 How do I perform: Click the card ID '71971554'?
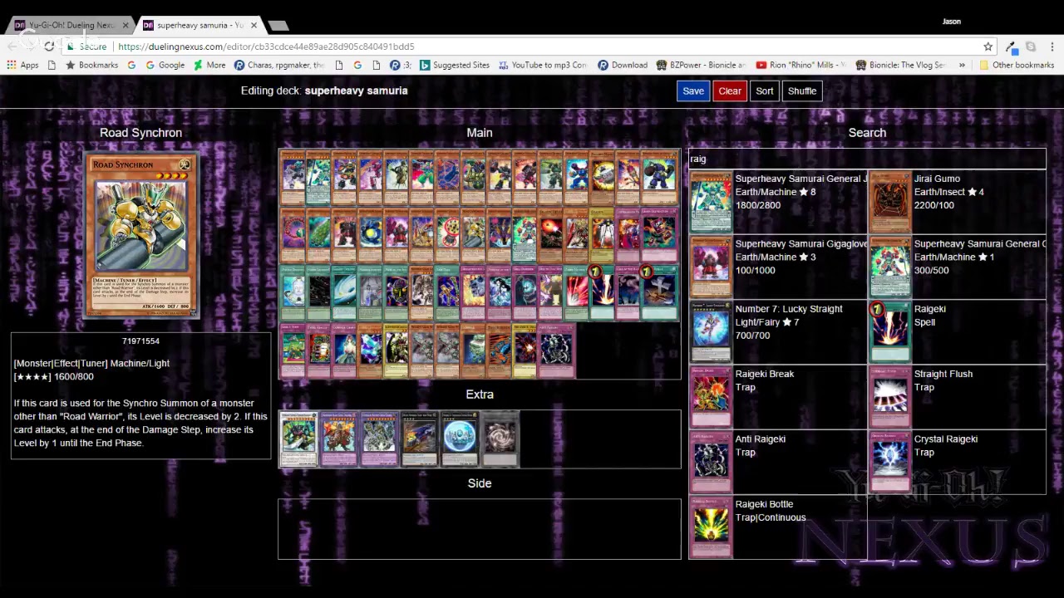click(140, 341)
